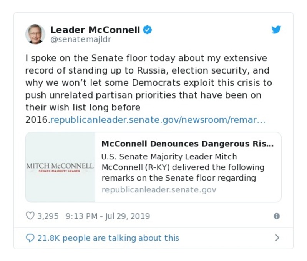
Task: Open the republicanleader.senate.gov/newsroom link in tweet
Action: tap(158, 120)
